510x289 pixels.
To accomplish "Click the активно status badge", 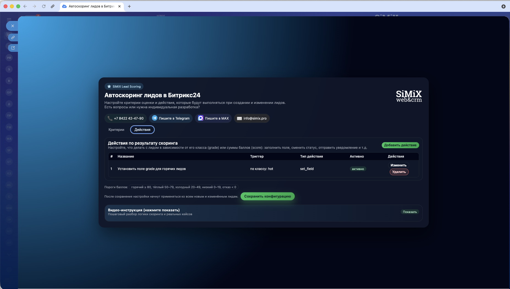I will point(358,169).
